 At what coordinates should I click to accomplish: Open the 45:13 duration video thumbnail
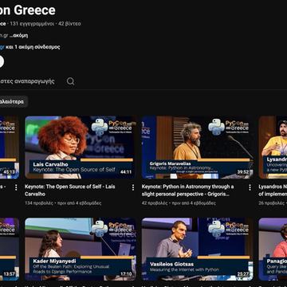pyautogui.click(x=10, y=147)
